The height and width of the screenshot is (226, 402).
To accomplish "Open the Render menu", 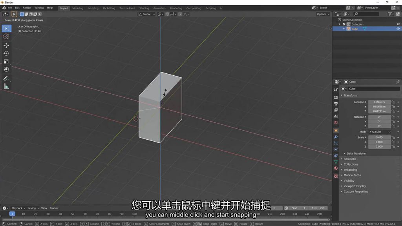I will pos(27,8).
